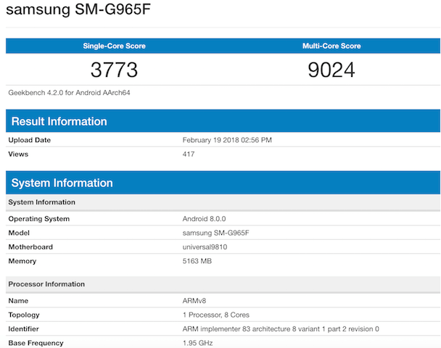Viewport: 441px width, 348px height.
Task: Click the Processor Information subheader
Action: [x=46, y=284]
